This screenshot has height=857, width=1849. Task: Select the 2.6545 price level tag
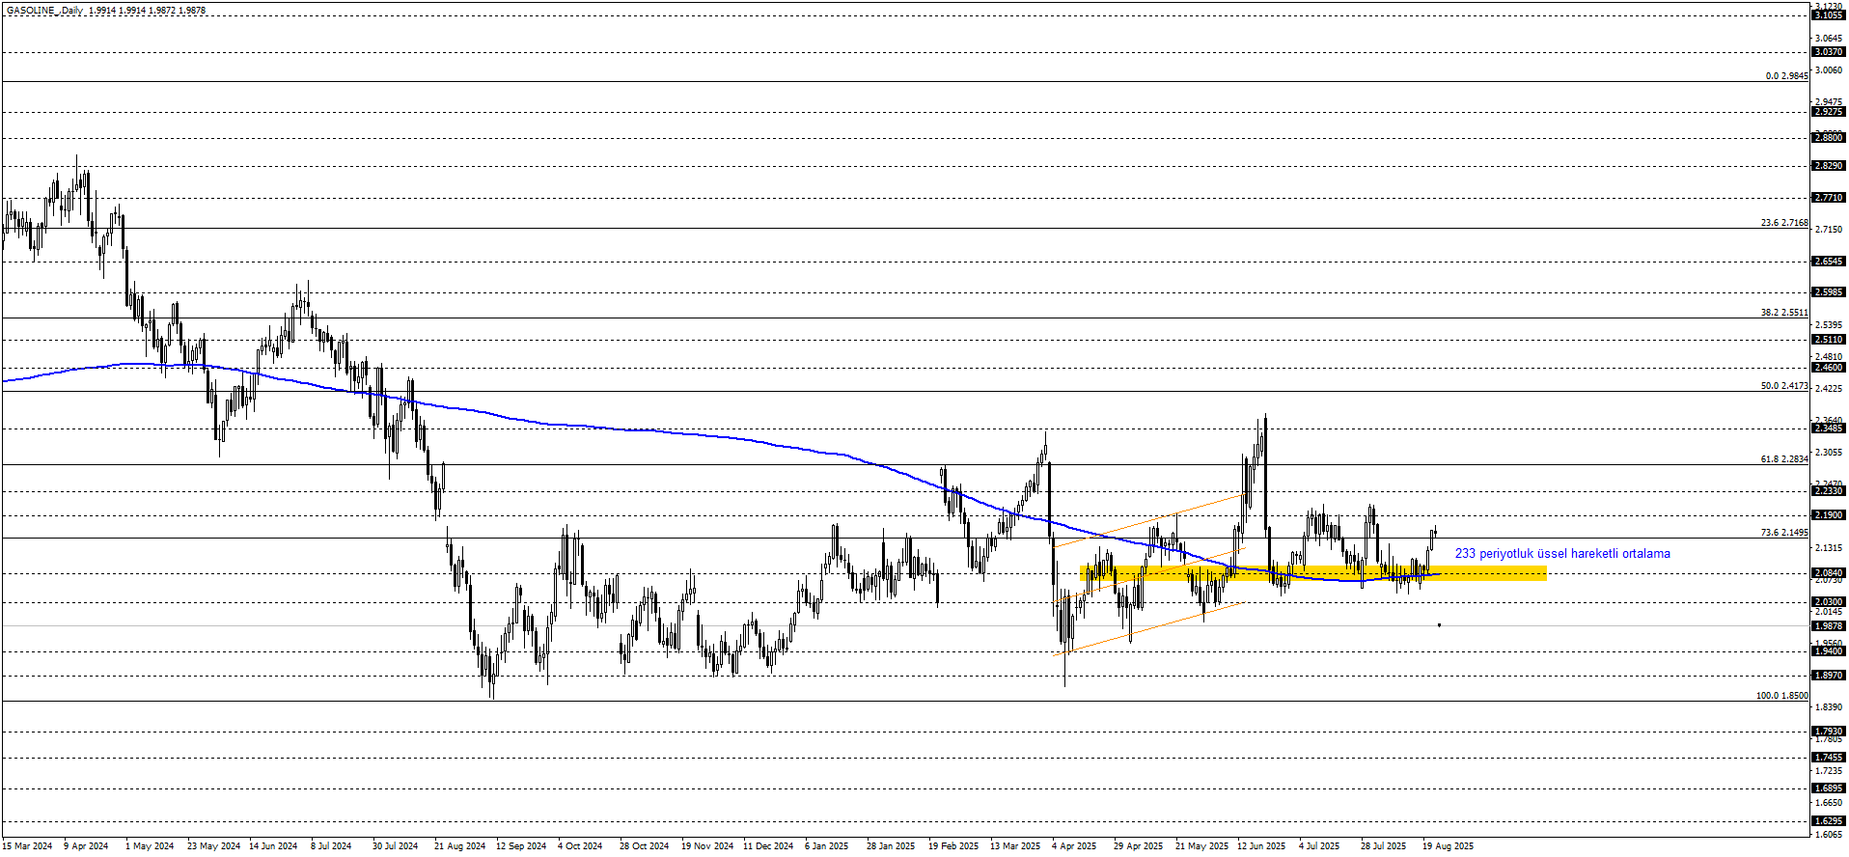coord(1829,262)
